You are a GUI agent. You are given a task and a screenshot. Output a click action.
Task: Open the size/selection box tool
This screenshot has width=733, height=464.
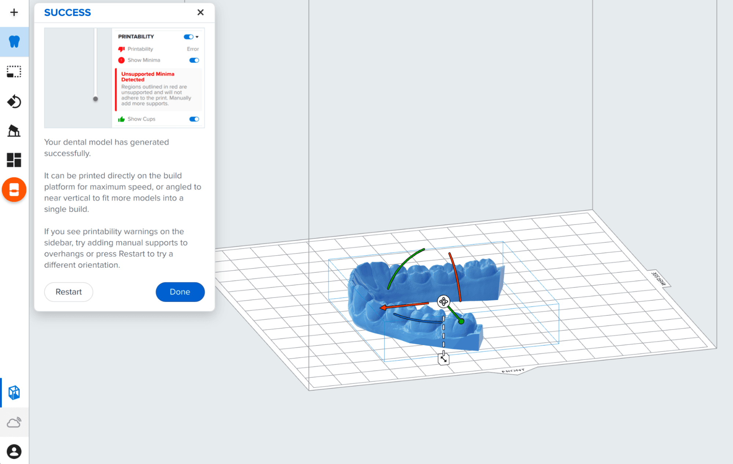point(14,72)
